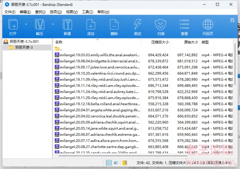This screenshot has height=169, width=240.
Task: Click the yellow archive info icon in status bar
Action: pyautogui.click(x=125, y=163)
